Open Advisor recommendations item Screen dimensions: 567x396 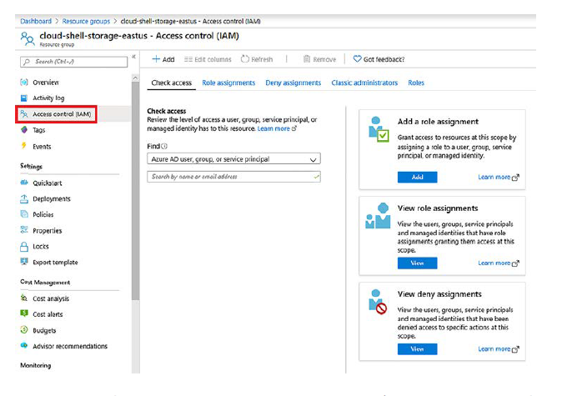click(69, 346)
